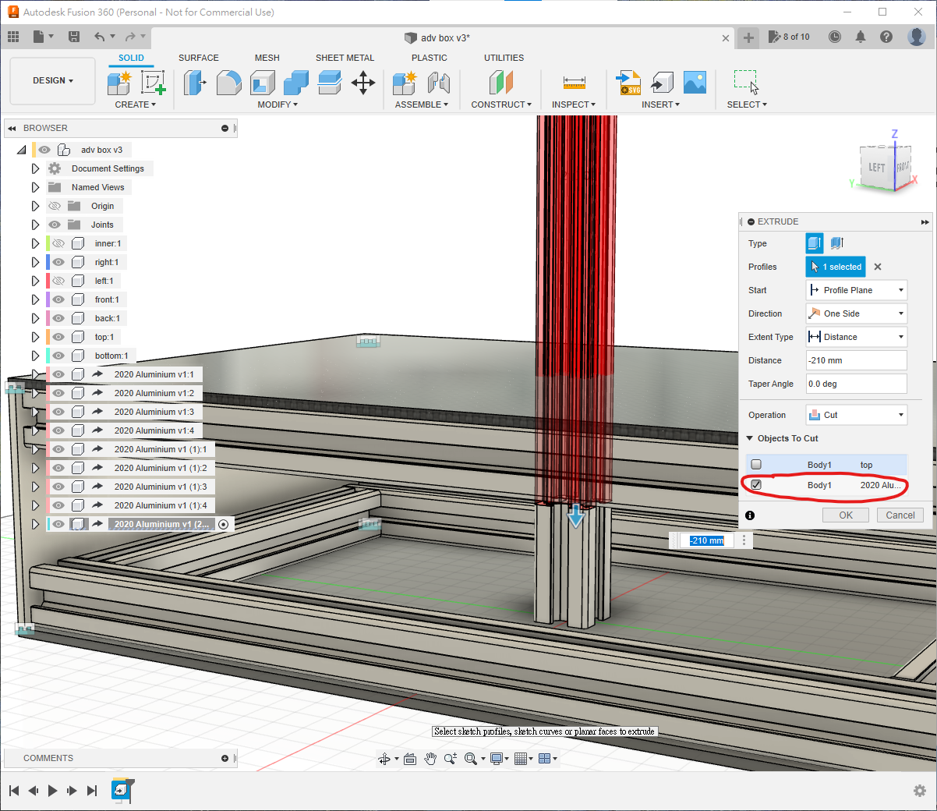The width and height of the screenshot is (937, 811).
Task: Click the Insert SVG icon
Action: coord(628,83)
